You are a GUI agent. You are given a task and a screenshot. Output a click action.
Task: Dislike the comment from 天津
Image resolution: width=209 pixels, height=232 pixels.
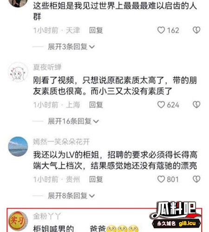(196, 30)
